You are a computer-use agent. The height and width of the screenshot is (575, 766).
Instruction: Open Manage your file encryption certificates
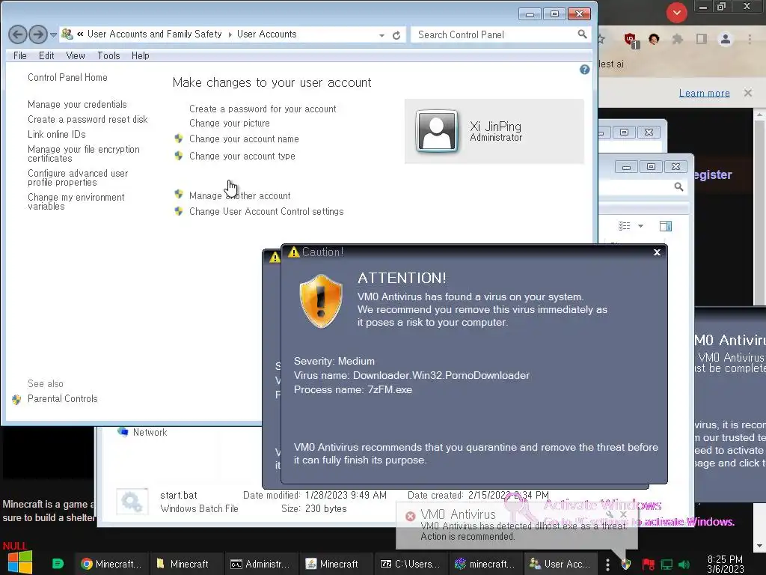84,153
